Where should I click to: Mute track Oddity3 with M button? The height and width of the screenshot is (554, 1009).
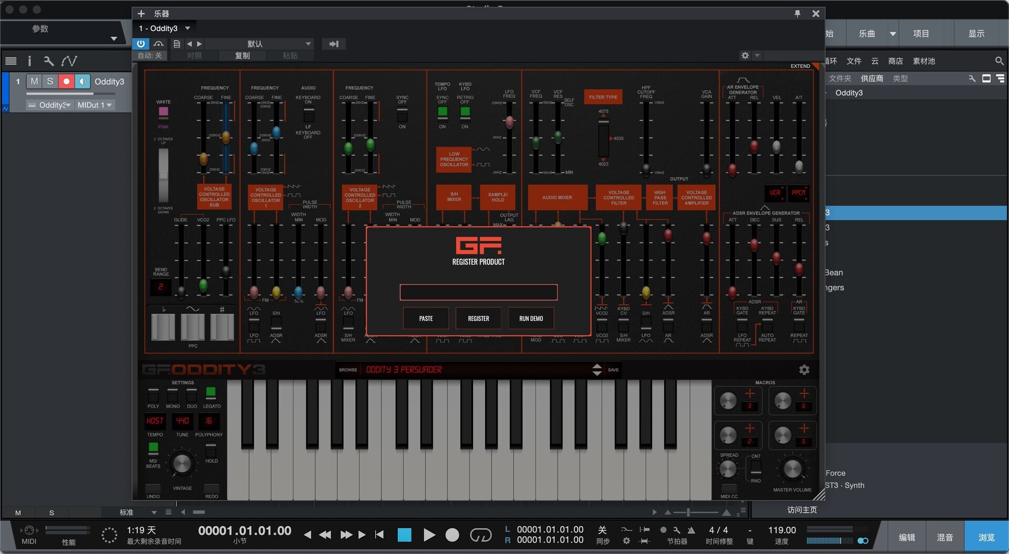click(34, 81)
